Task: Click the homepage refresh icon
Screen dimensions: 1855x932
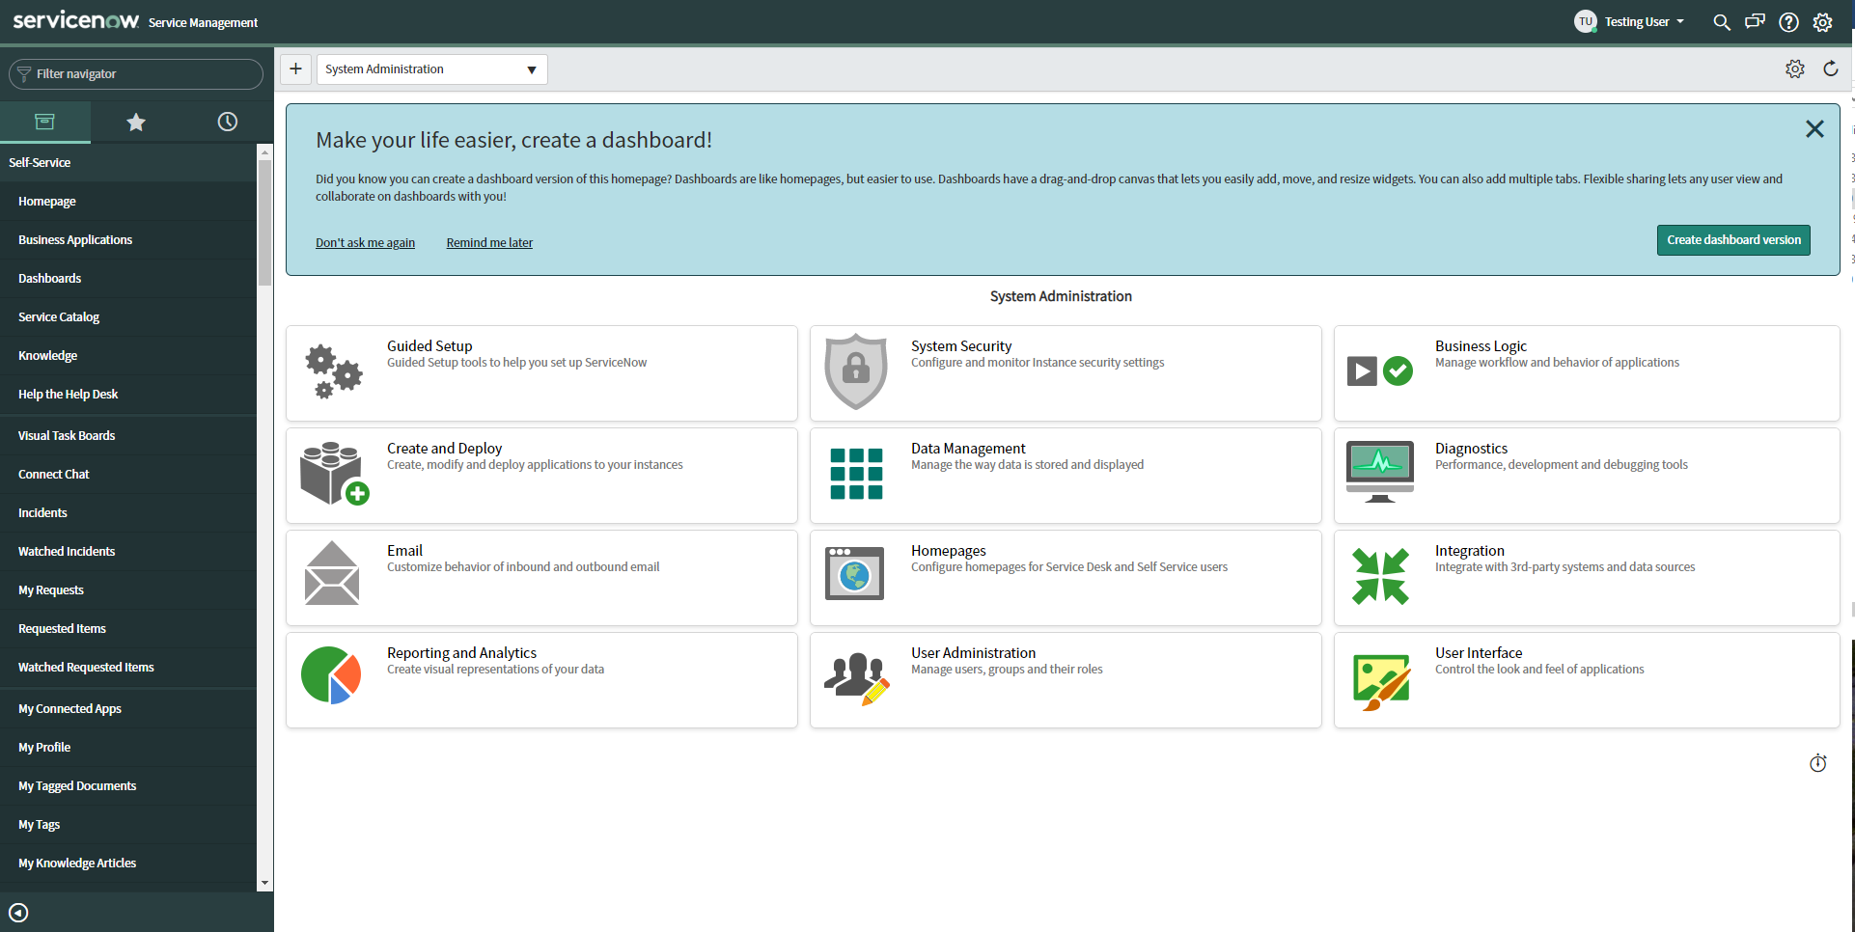Action: click(1830, 69)
